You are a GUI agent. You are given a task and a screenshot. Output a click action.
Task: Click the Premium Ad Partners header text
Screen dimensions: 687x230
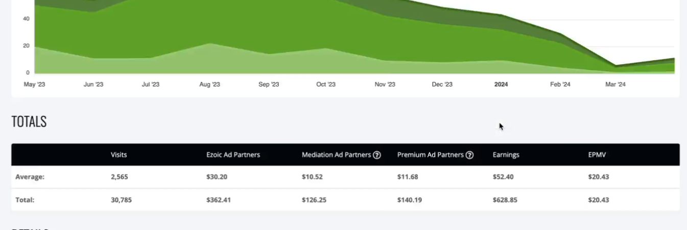point(430,155)
